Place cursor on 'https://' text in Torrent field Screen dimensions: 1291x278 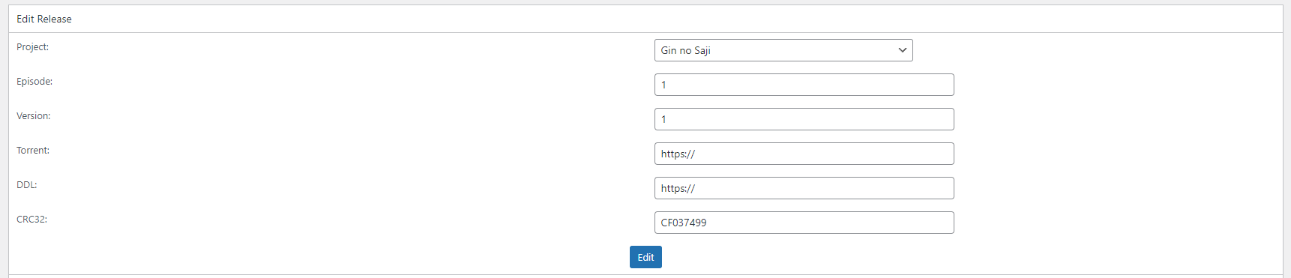(678, 154)
